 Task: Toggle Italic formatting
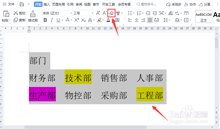[x=52, y=20]
